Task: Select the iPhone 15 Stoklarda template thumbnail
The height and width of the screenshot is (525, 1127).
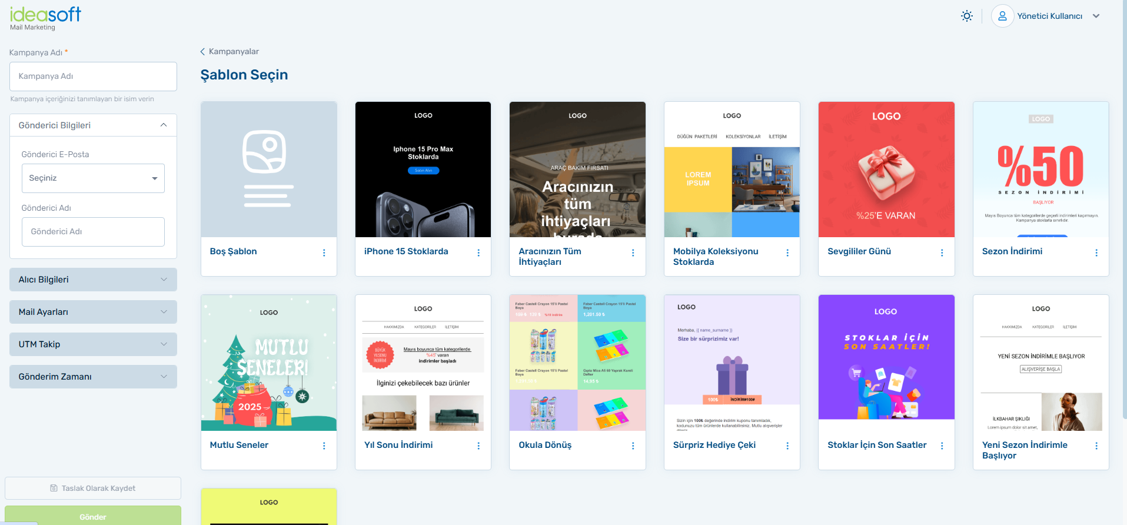Action: pyautogui.click(x=423, y=170)
